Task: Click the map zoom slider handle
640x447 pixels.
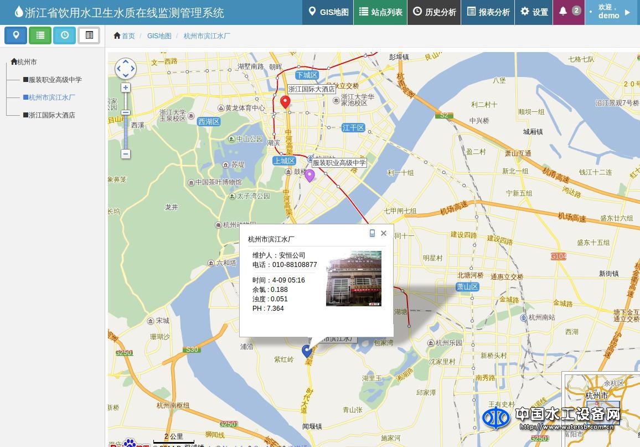Action: pos(126,113)
